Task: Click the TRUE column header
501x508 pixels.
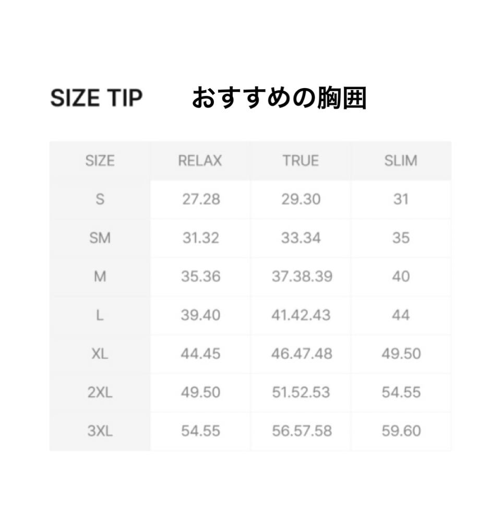Action: pos(301,161)
